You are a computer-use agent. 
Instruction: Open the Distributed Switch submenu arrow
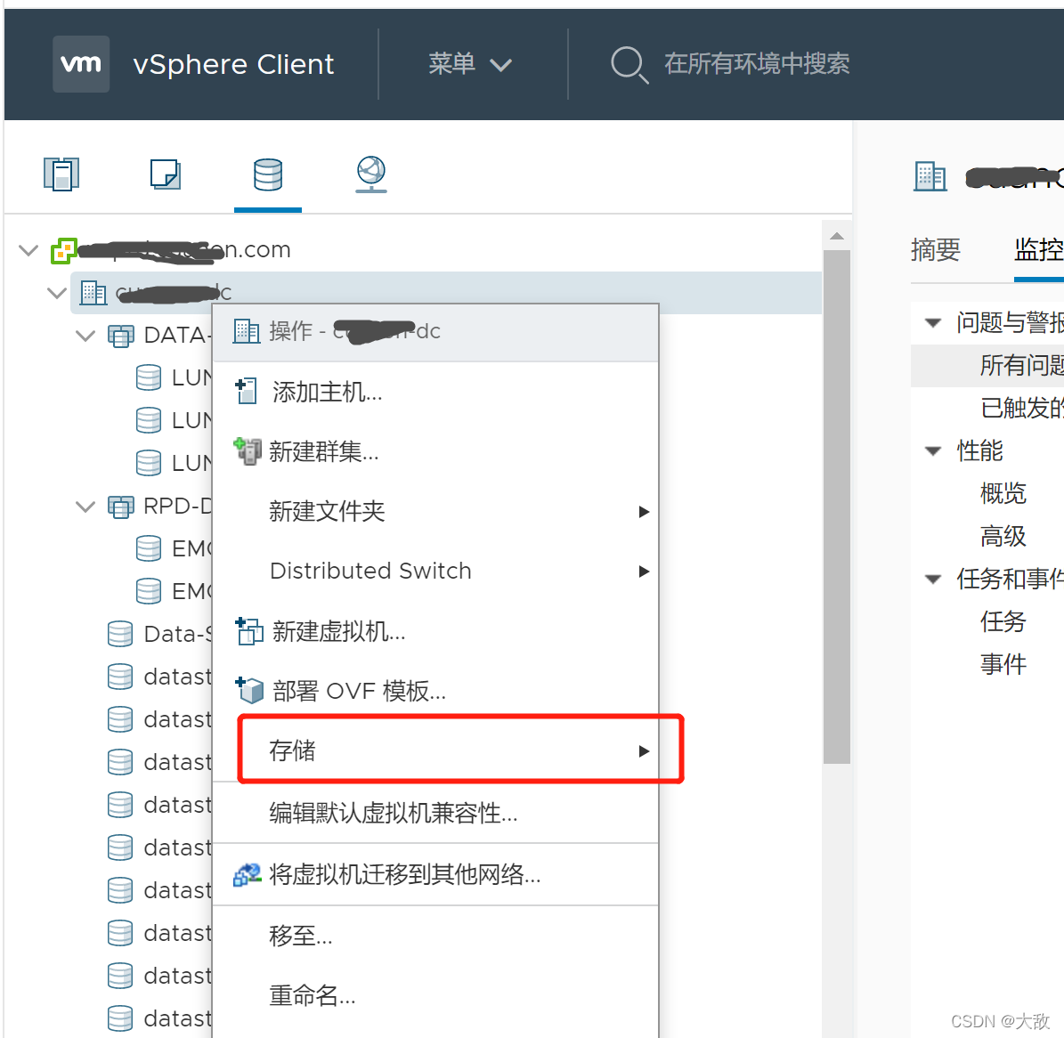[644, 572]
